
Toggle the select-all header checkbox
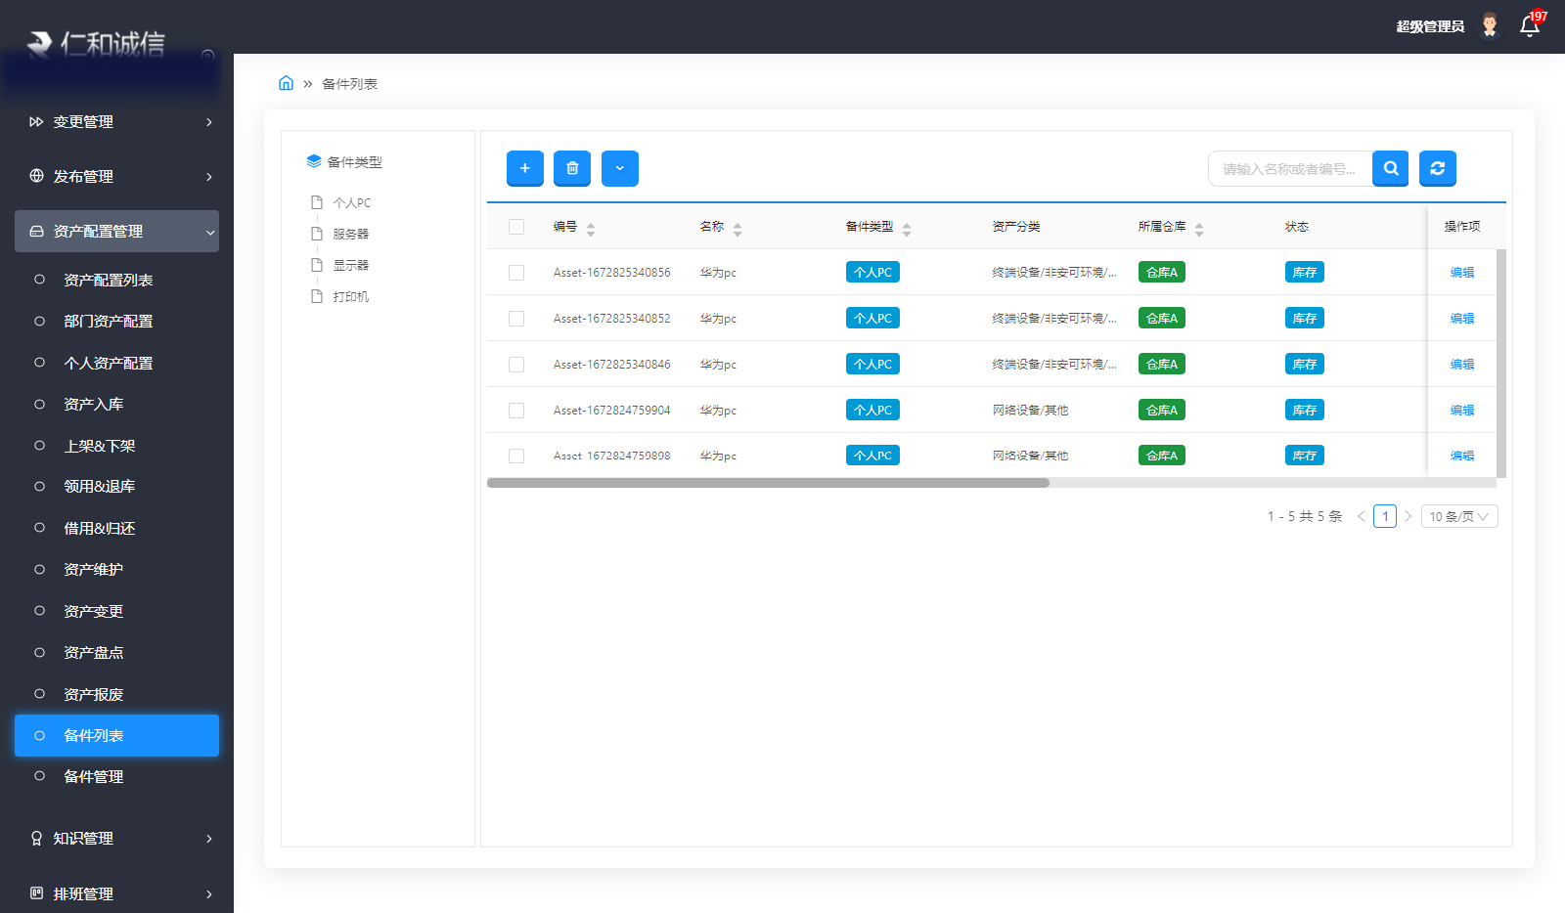(516, 227)
